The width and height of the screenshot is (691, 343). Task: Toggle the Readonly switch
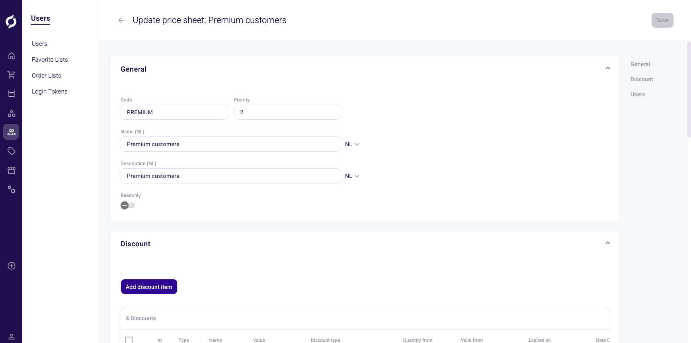(128, 205)
